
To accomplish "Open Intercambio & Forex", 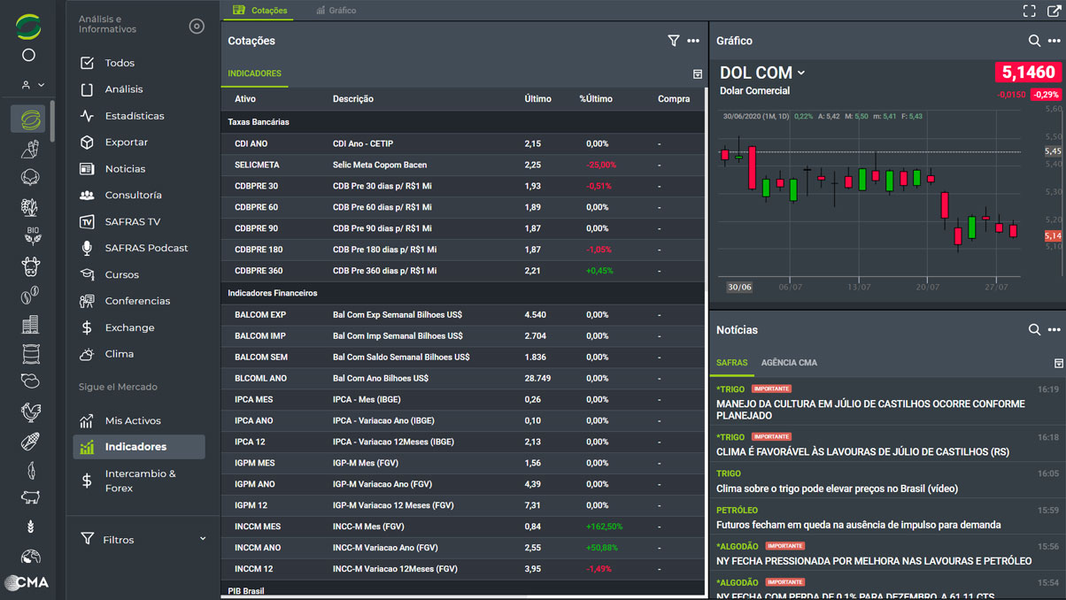I will tap(141, 481).
